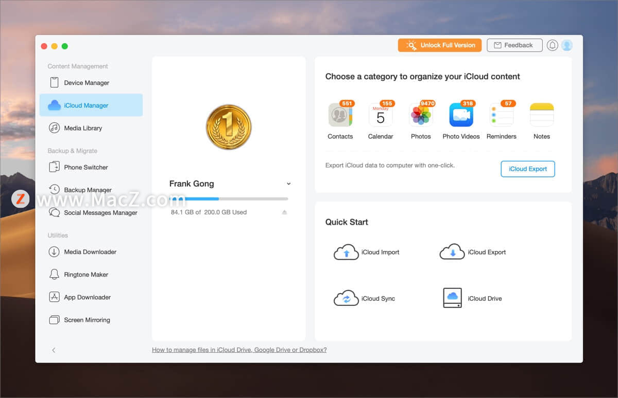618x398 pixels.
Task: Click the iCloud Drive disk icon
Action: (452, 298)
